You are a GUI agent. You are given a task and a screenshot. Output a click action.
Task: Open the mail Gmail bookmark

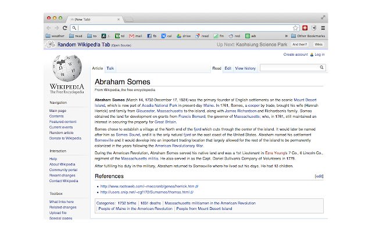(135, 36)
